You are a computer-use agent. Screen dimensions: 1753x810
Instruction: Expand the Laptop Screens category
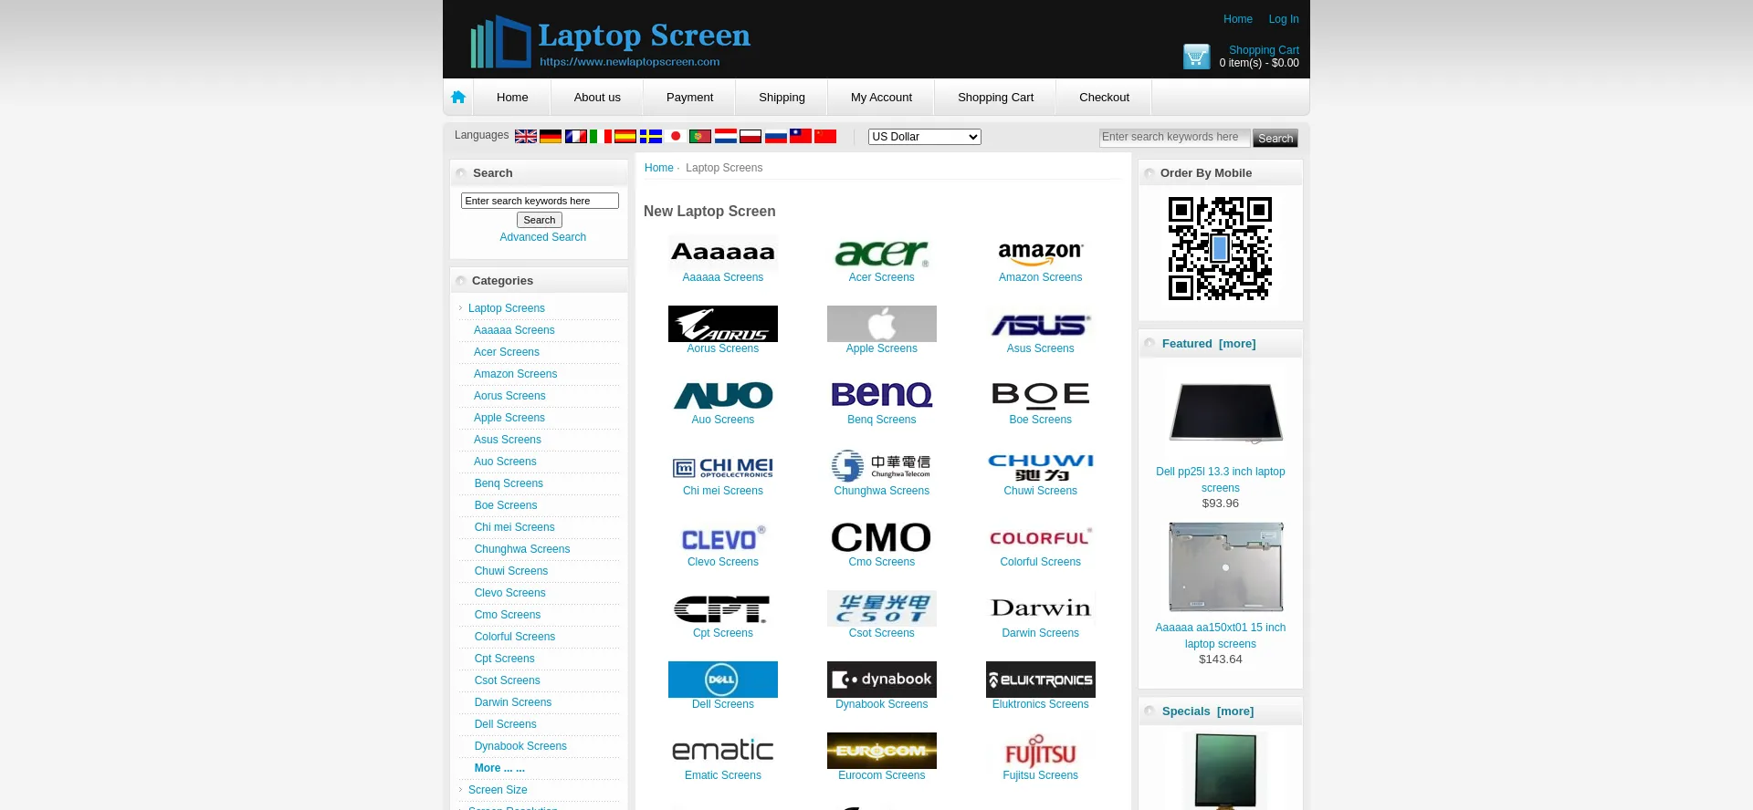point(507,308)
